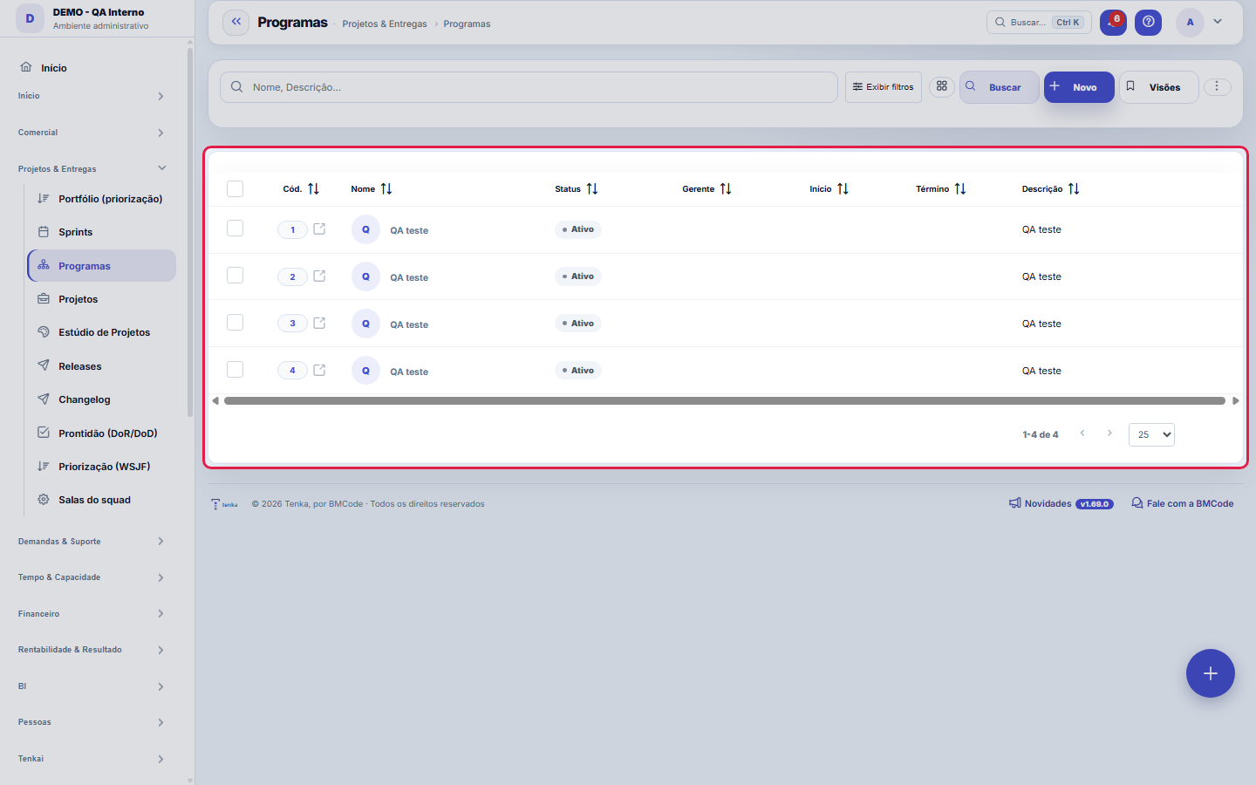
Task: Open notifications bell with badge 6
Action: (1113, 22)
